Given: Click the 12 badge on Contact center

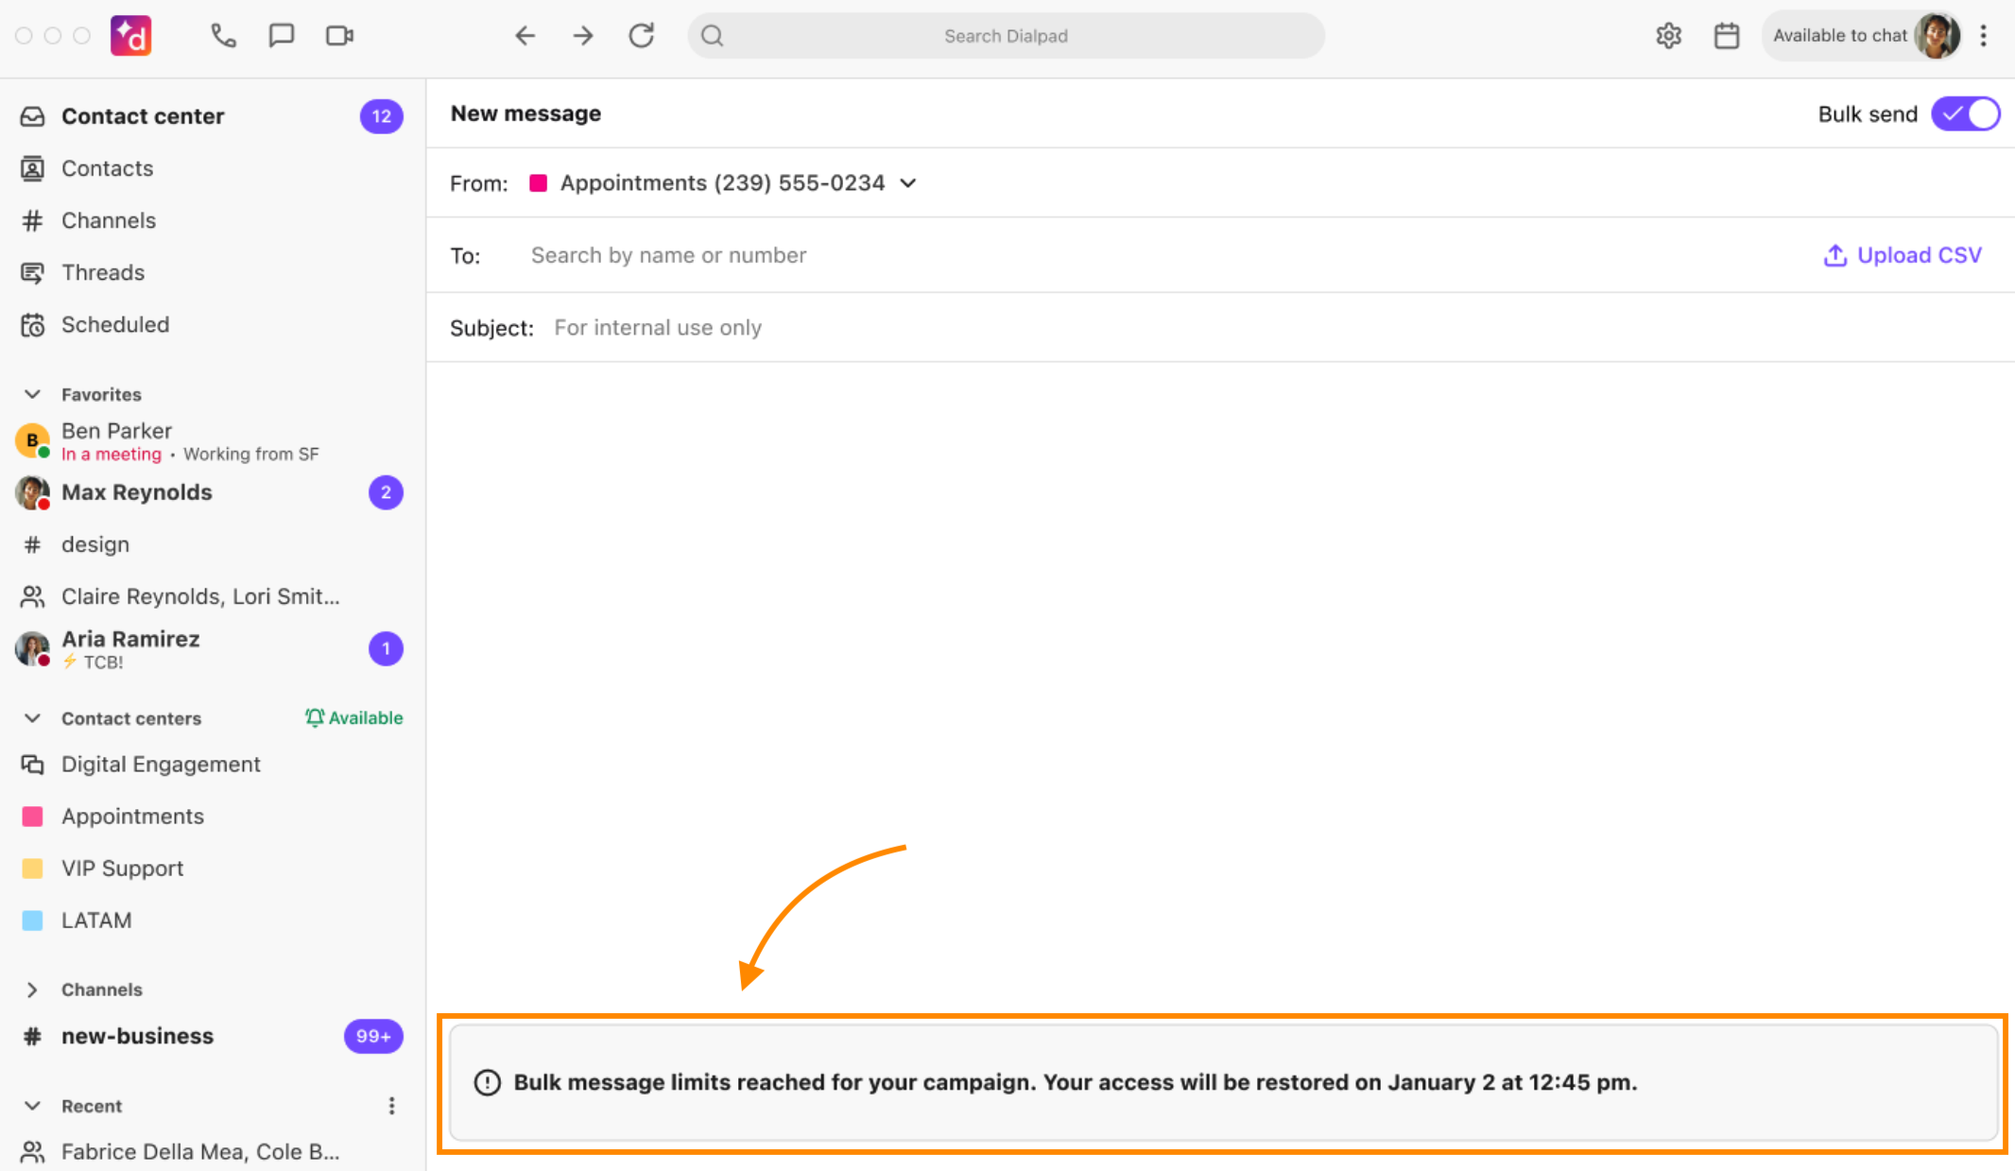Looking at the screenshot, I should [382, 116].
